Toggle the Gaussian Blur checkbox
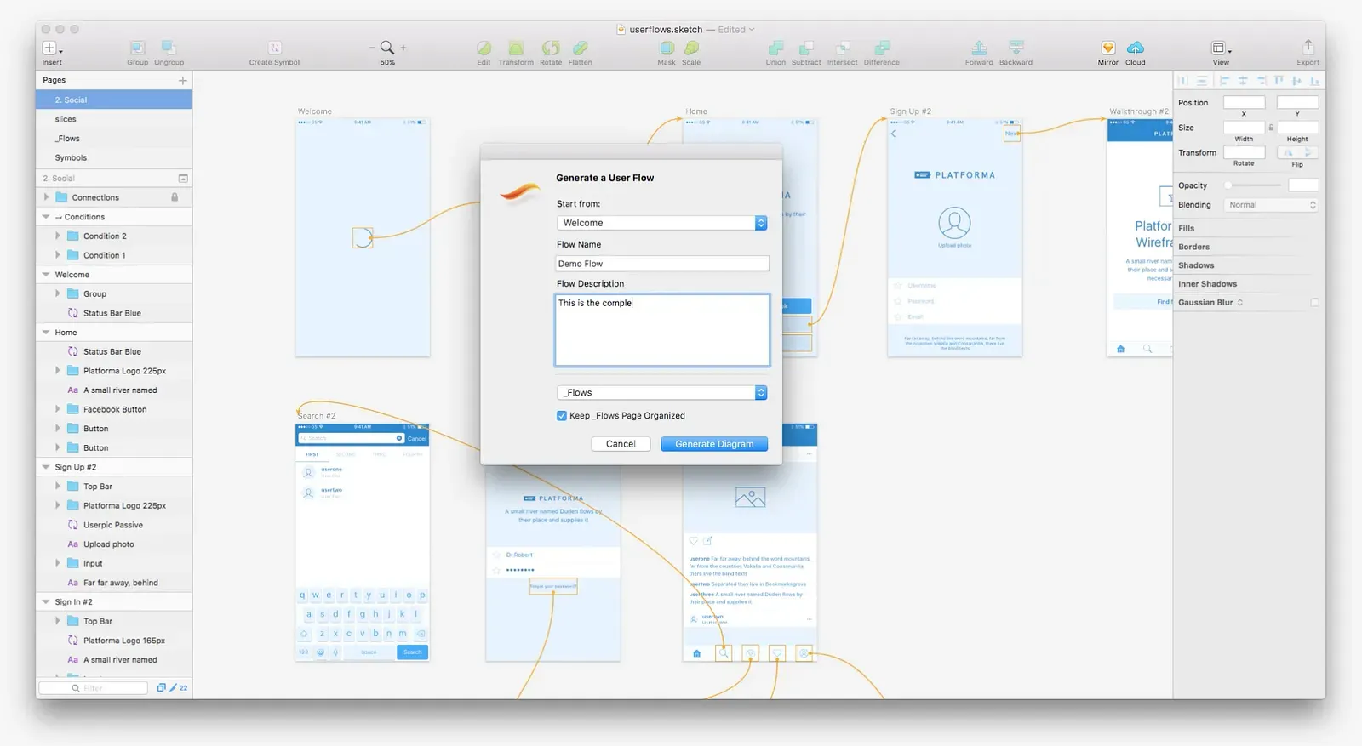The height and width of the screenshot is (746, 1362). [1314, 303]
